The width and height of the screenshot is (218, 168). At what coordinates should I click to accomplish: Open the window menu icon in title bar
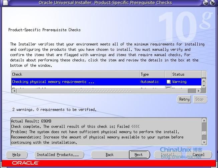click(x=5, y=3)
